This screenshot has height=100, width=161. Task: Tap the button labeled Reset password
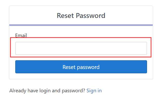(81, 67)
